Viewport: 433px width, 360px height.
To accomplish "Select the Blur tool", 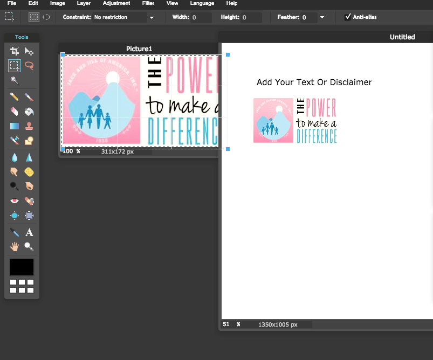I will pyautogui.click(x=15, y=157).
